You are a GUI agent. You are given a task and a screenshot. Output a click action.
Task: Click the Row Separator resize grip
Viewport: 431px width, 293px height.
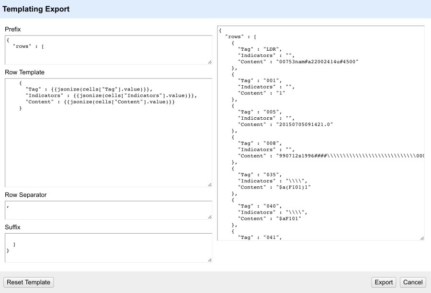210,216
